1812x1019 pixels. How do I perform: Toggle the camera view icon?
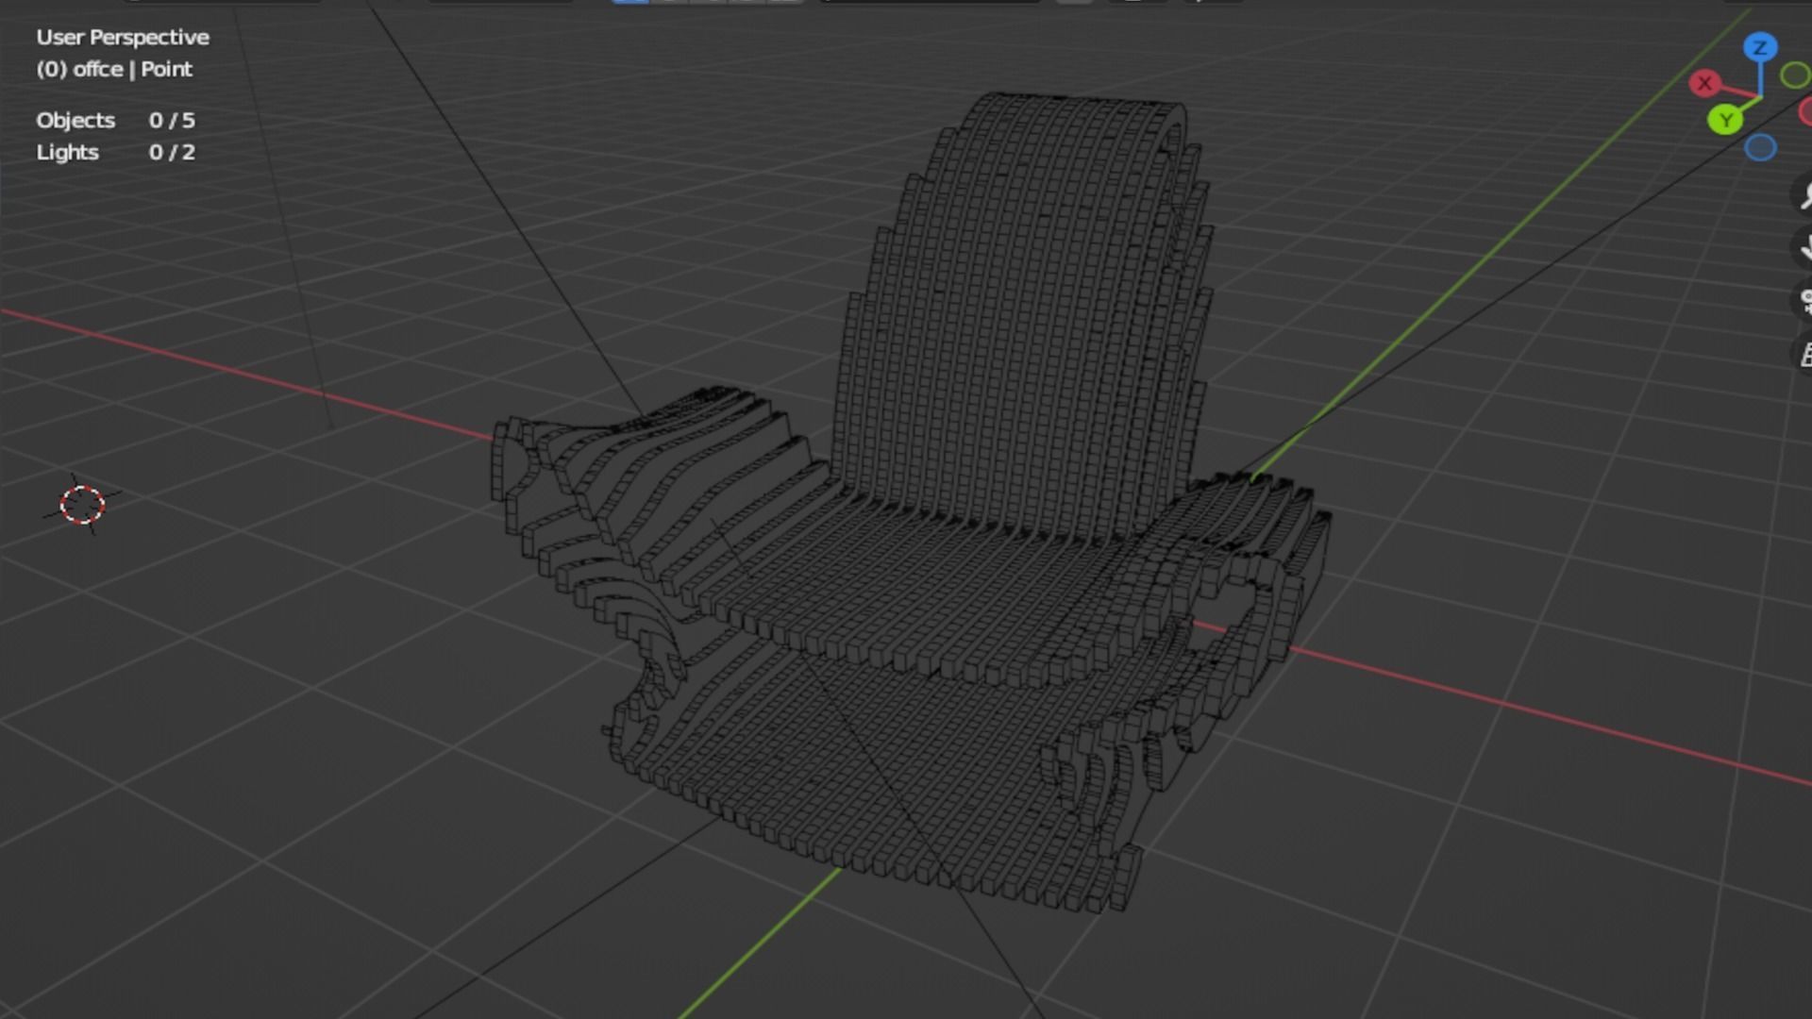click(x=1804, y=301)
